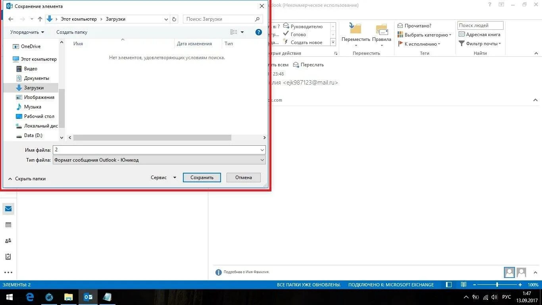Screen dimensions: 542x305
Task: Click the zoom slider handle in status bar
Action: pyautogui.click(x=497, y=285)
